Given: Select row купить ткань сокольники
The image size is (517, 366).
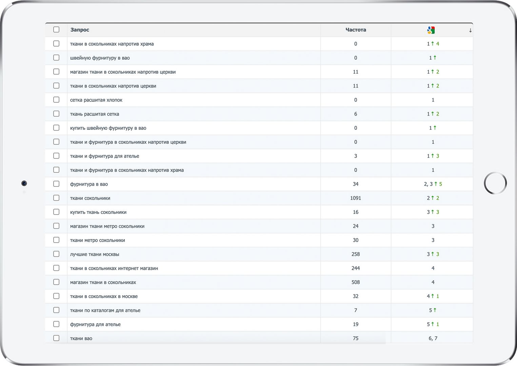Looking at the screenshot, I should [x=259, y=212].
